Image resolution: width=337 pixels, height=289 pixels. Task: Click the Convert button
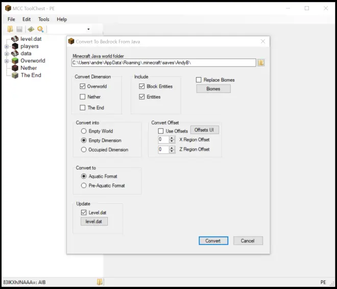(x=213, y=241)
